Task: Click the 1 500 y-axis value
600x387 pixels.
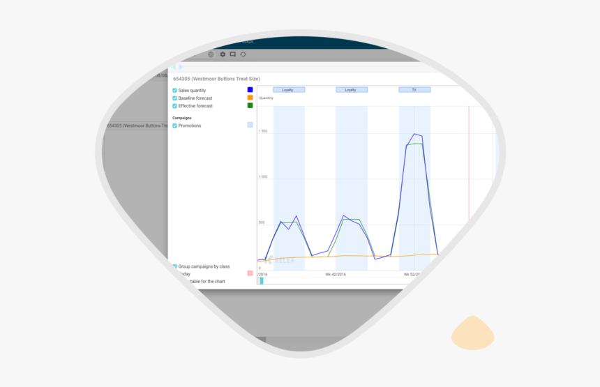Action: point(263,131)
